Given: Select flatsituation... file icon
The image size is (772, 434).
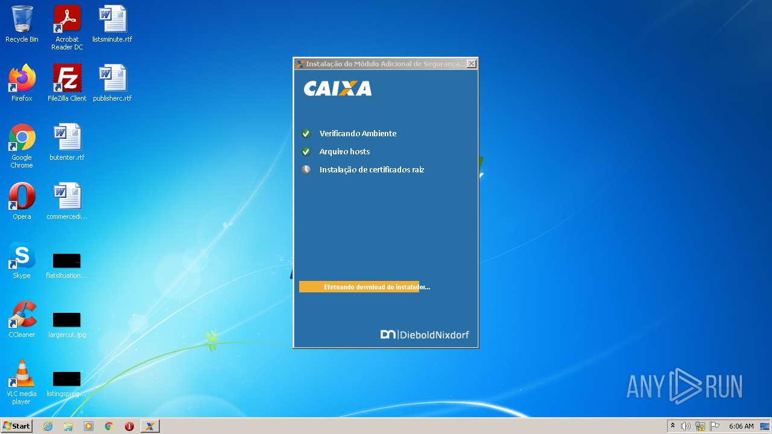Looking at the screenshot, I should tap(67, 265).
